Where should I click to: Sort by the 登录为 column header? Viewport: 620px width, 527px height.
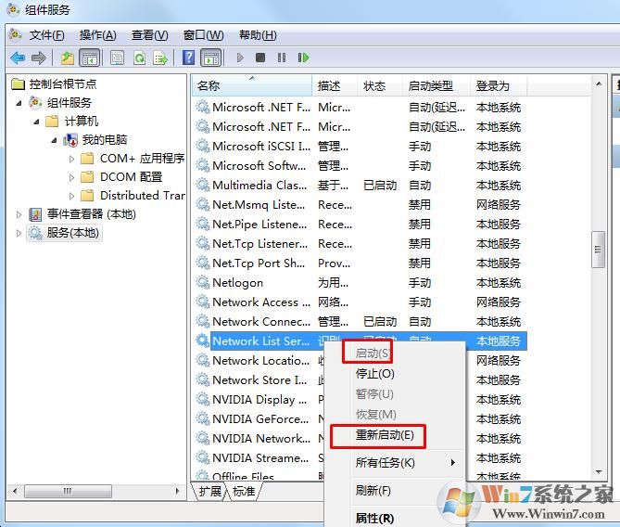point(499,85)
